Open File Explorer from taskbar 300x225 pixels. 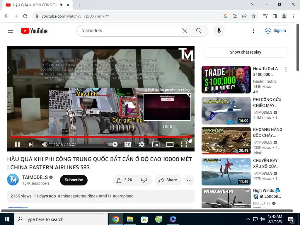(130, 219)
